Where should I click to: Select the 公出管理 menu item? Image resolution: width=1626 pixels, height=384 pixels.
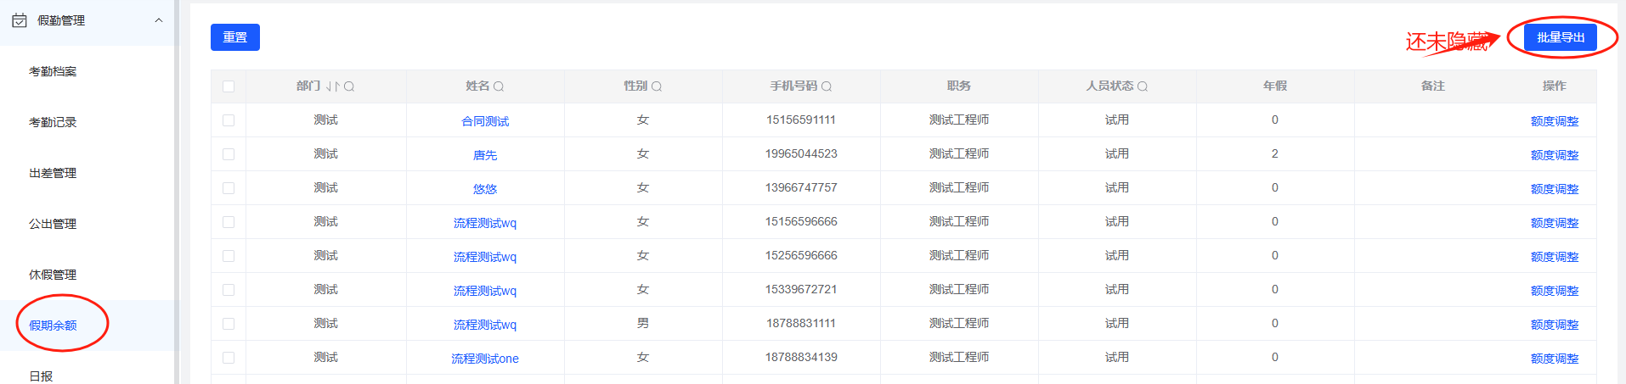coord(53,224)
